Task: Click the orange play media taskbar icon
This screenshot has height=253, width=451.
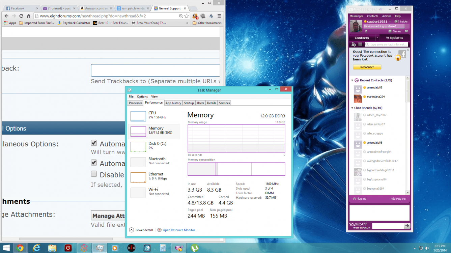Action: click(x=115, y=248)
